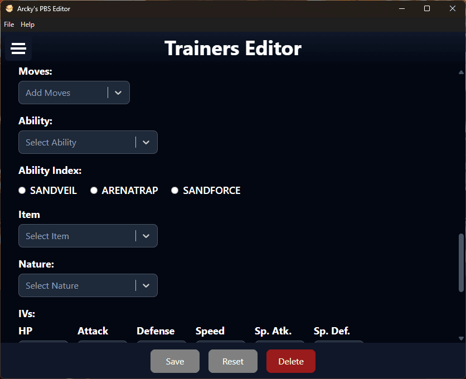This screenshot has width=466, height=379.
Task: Select the ARENATRAP ability index
Action: [94, 191]
